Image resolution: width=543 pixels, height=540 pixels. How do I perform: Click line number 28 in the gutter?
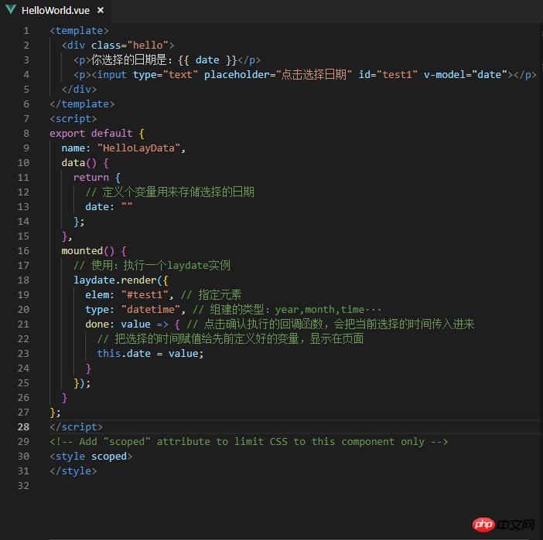point(23,427)
